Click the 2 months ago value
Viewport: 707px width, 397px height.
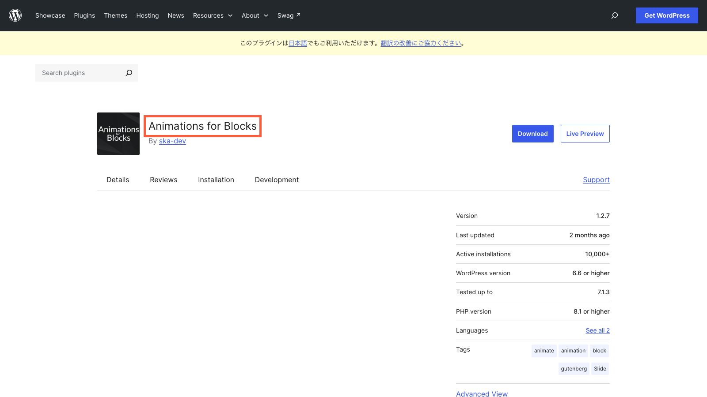589,235
